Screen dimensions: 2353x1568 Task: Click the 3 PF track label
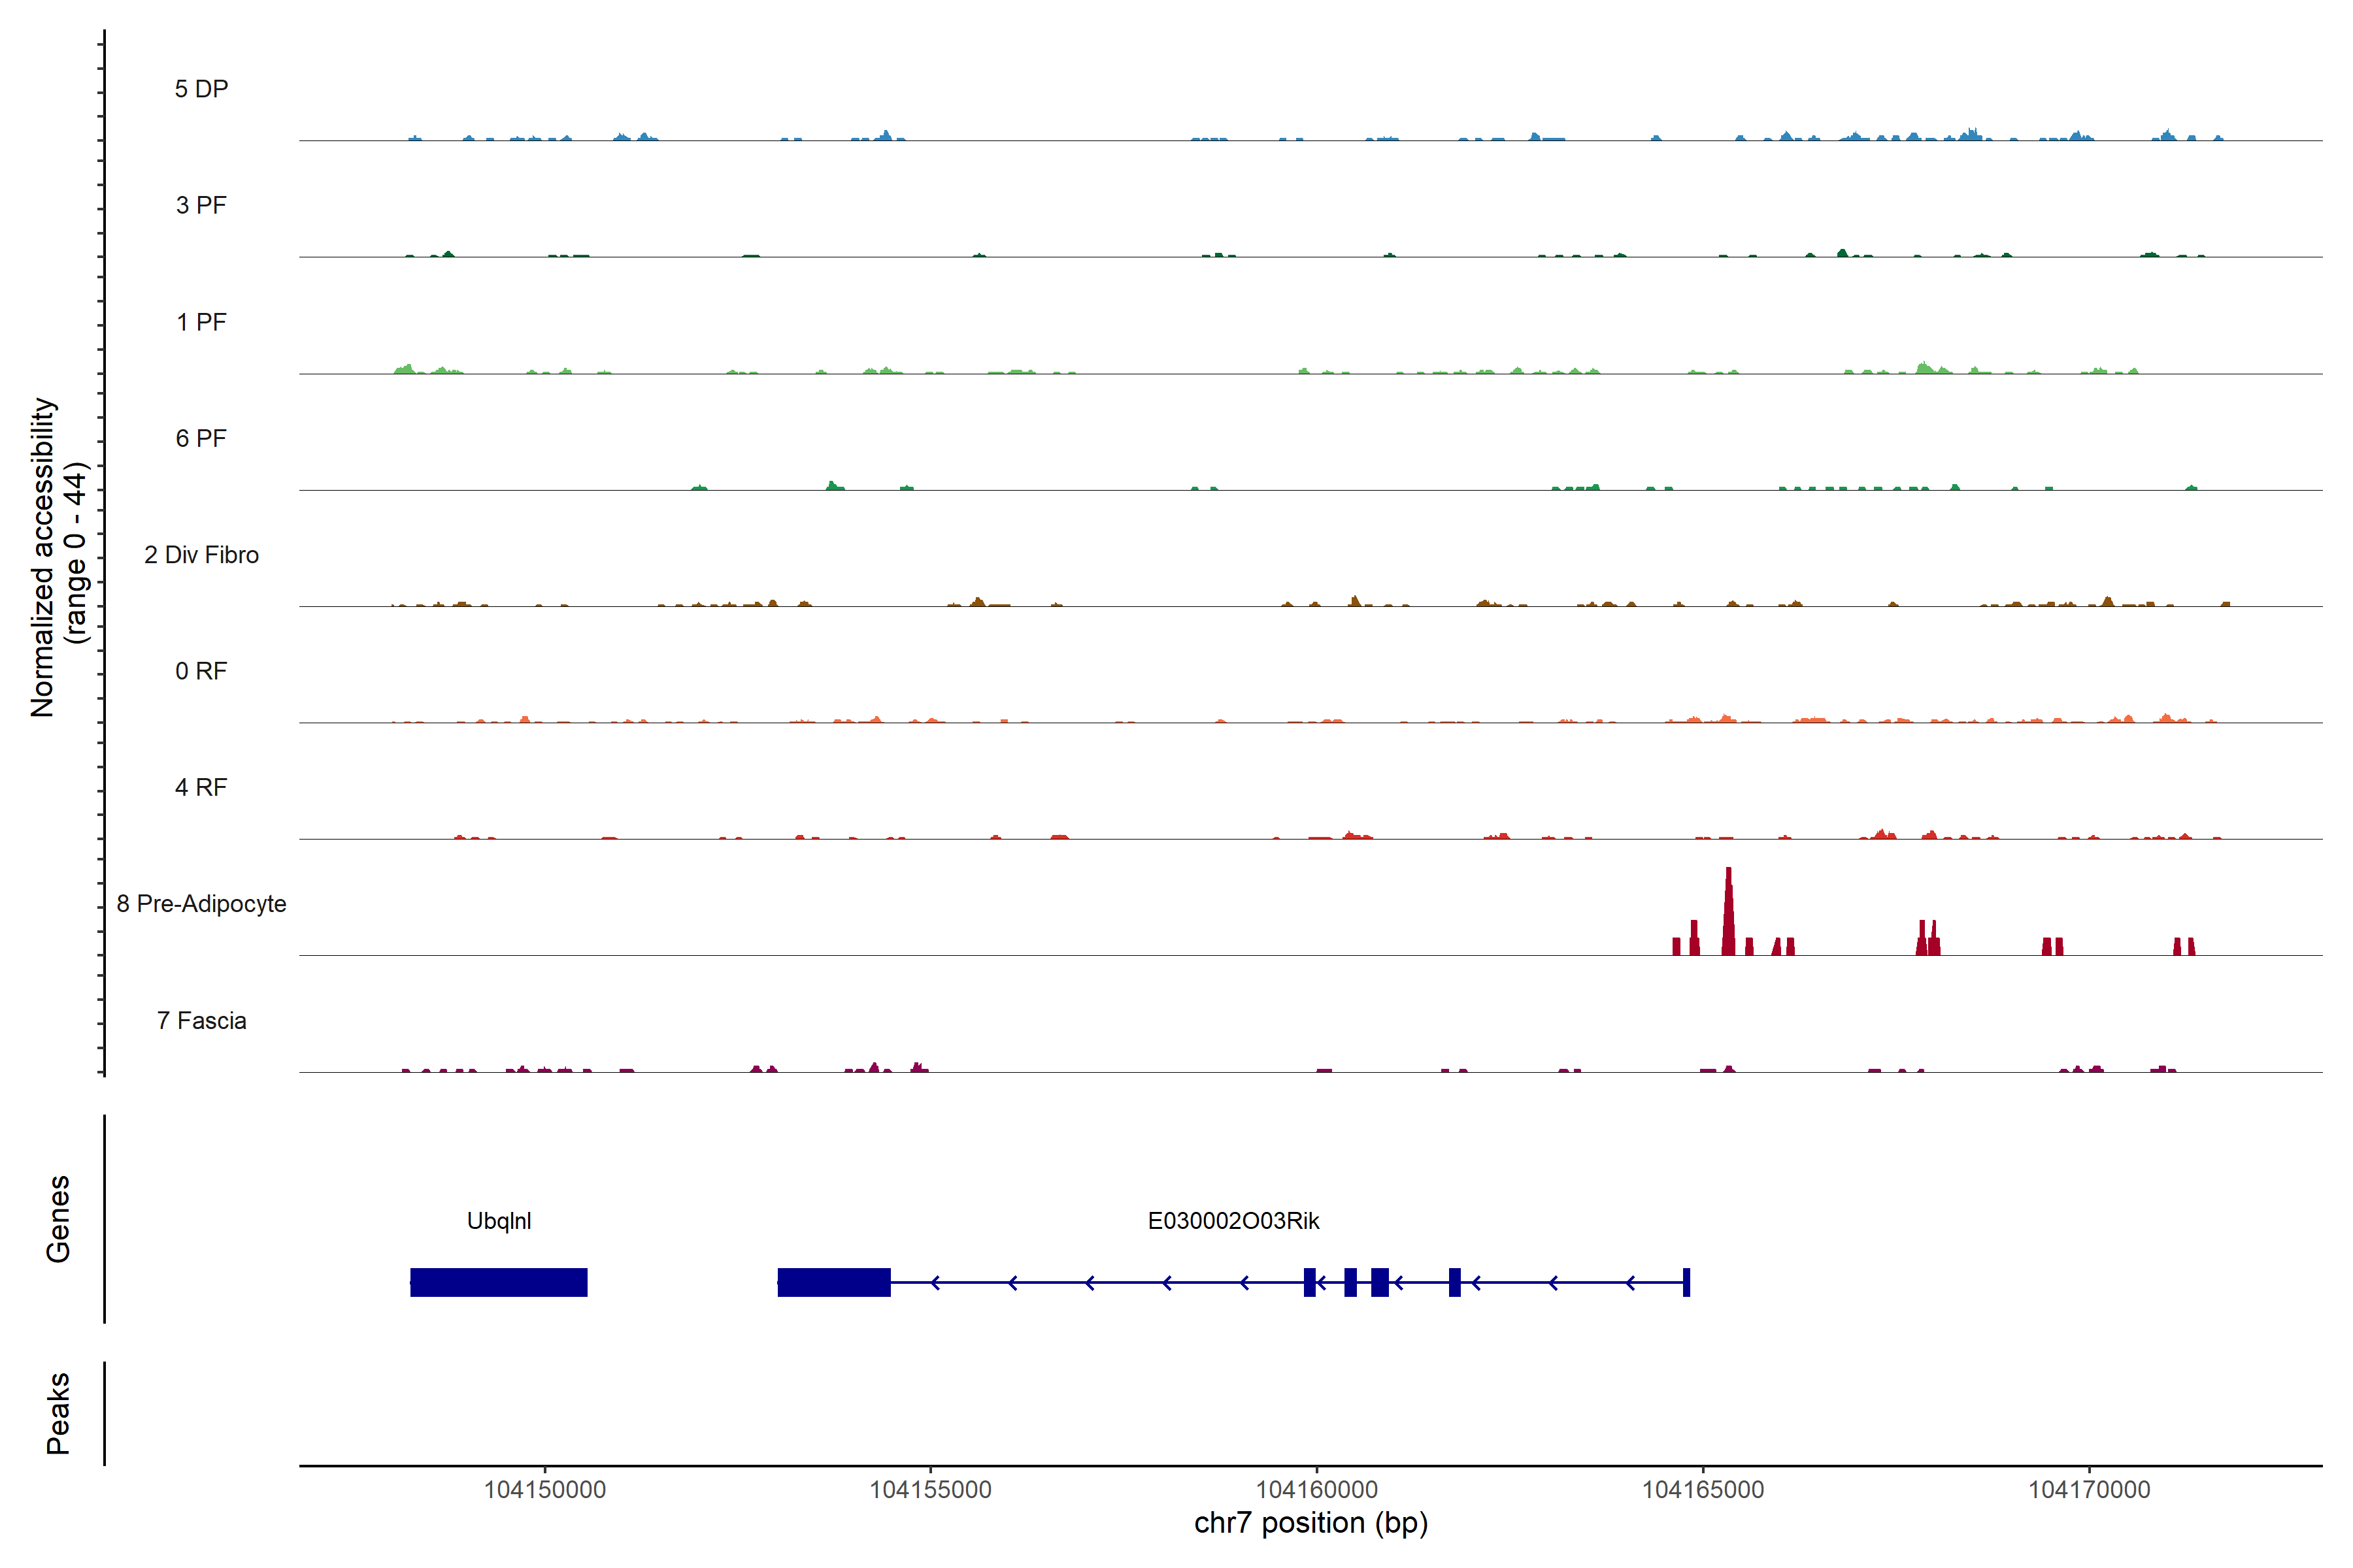201,205
